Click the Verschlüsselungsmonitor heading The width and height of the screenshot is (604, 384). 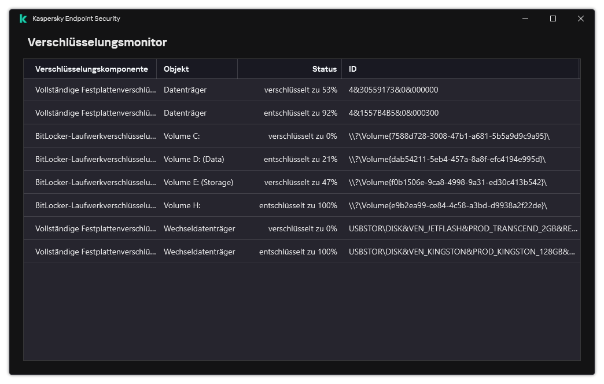pos(97,42)
